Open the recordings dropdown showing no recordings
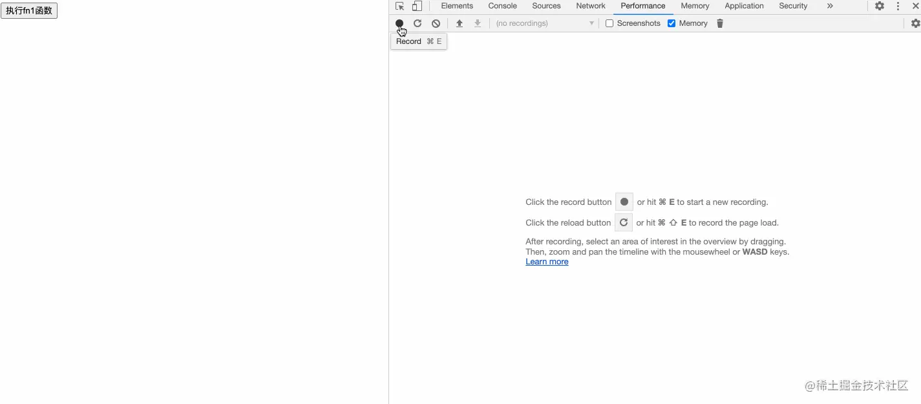 click(x=545, y=23)
